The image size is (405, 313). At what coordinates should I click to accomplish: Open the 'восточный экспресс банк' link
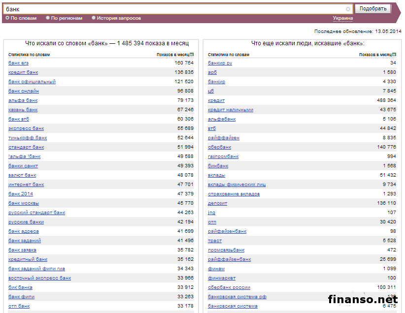click(39, 278)
